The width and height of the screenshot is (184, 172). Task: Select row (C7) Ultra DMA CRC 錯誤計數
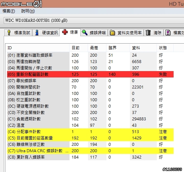pos(90,151)
